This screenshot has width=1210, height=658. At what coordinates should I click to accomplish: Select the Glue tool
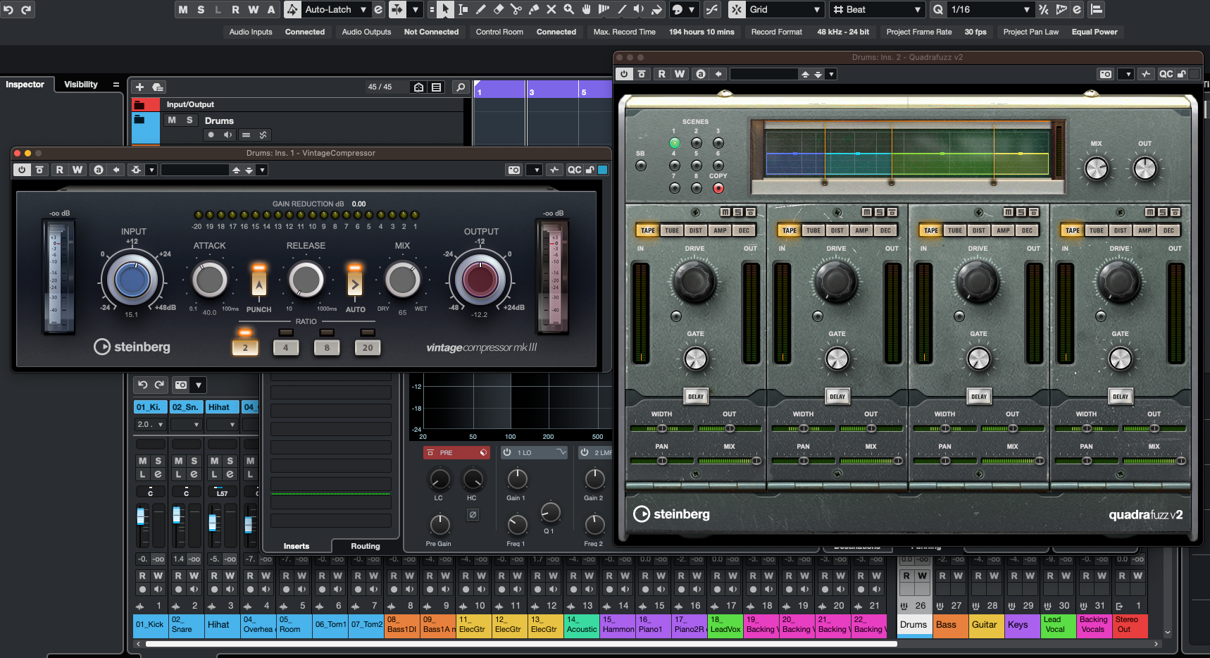(x=533, y=9)
